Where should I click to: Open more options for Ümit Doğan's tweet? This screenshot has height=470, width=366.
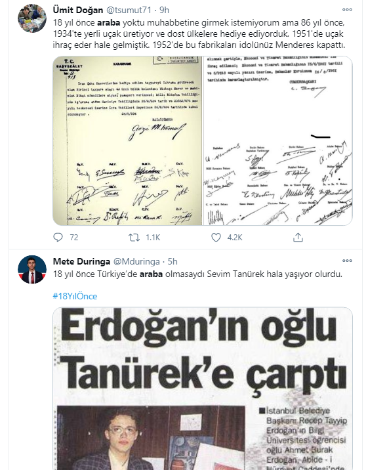pos(347,10)
